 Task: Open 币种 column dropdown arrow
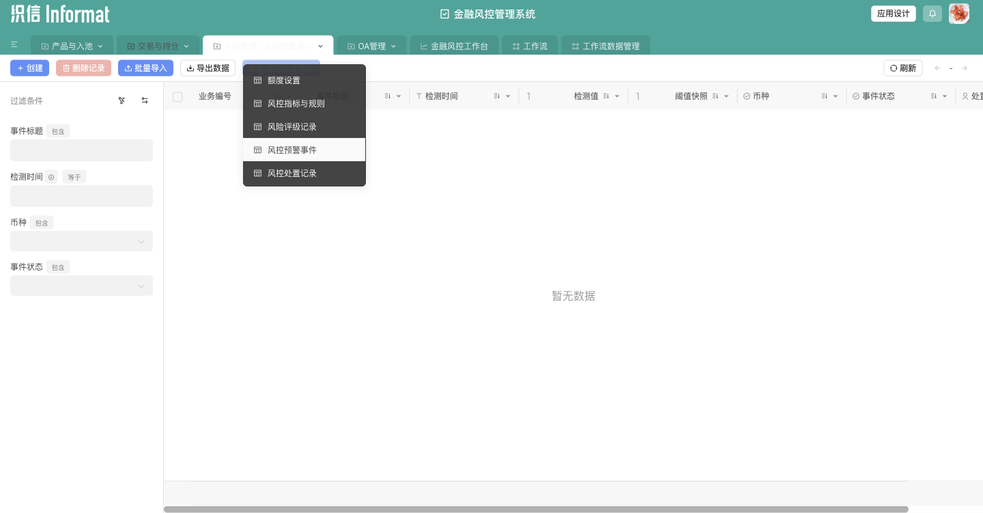click(836, 96)
